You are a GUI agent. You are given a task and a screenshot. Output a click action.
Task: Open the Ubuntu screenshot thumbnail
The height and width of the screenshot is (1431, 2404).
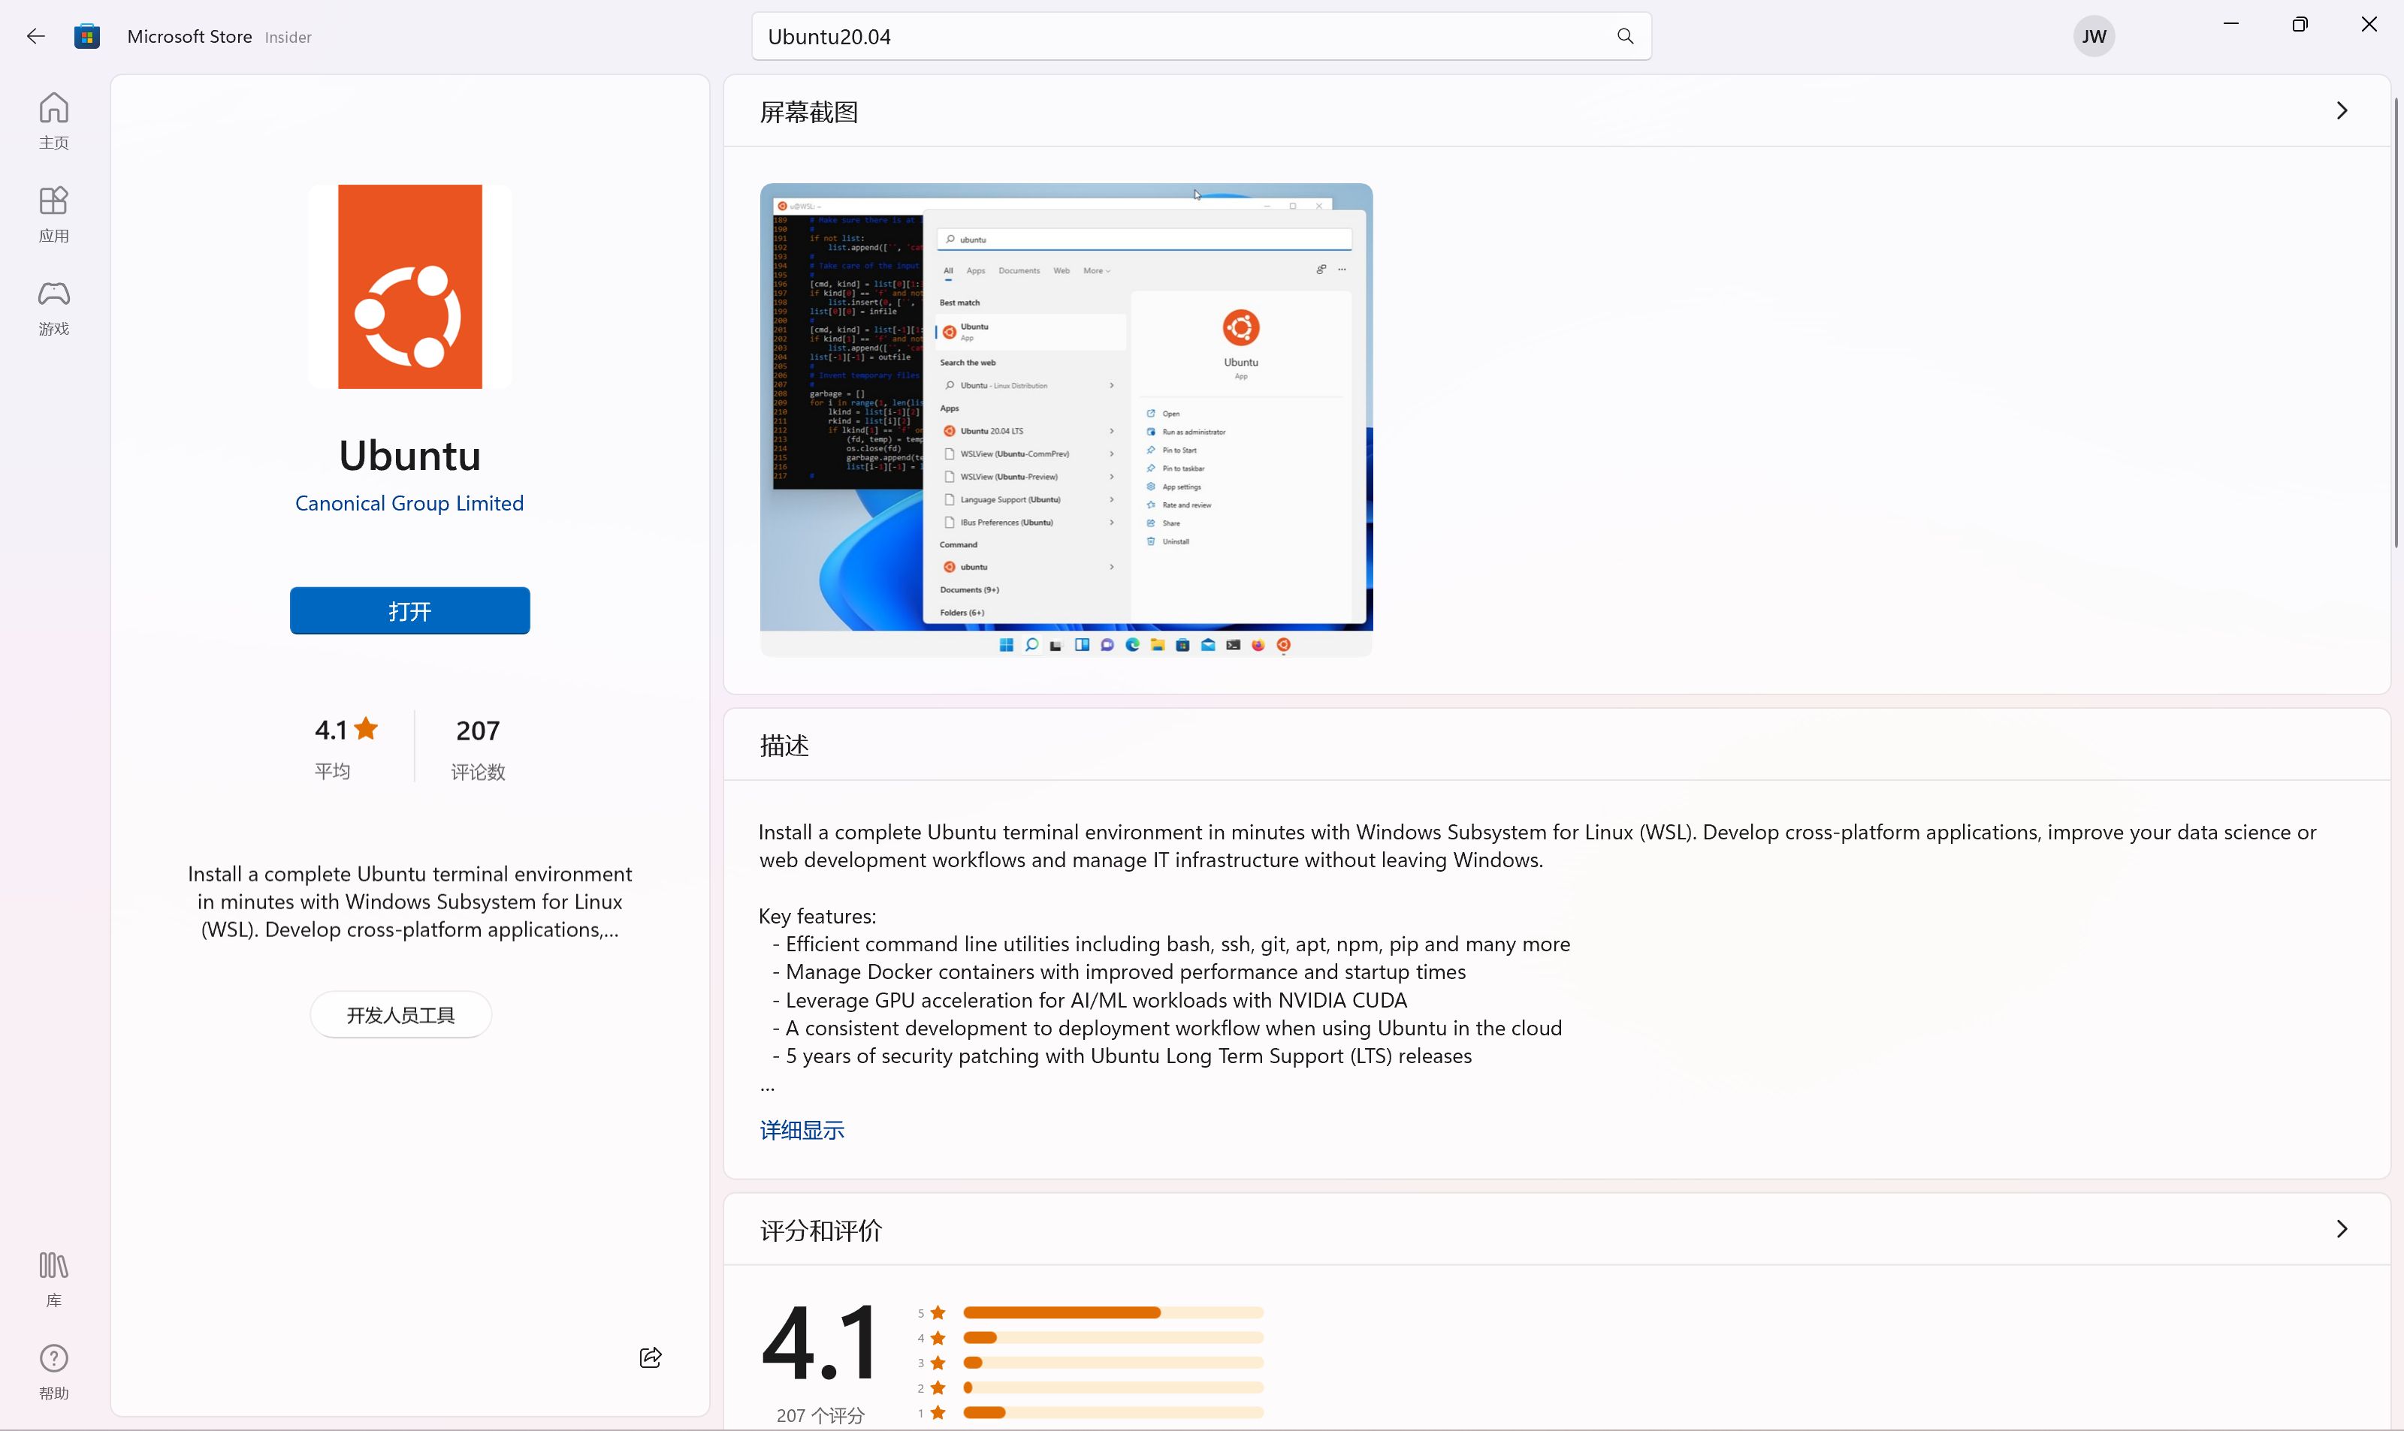[1066, 420]
